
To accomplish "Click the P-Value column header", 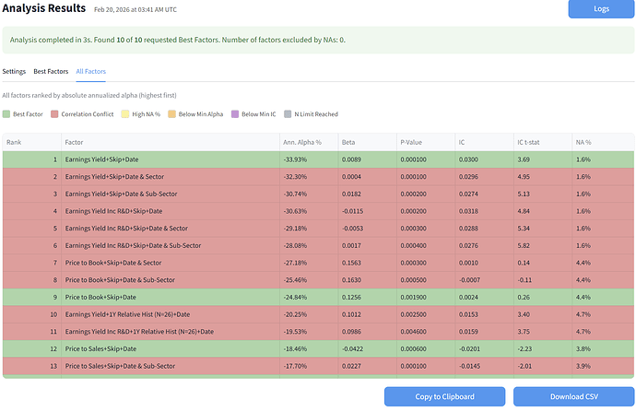I will 412,142.
